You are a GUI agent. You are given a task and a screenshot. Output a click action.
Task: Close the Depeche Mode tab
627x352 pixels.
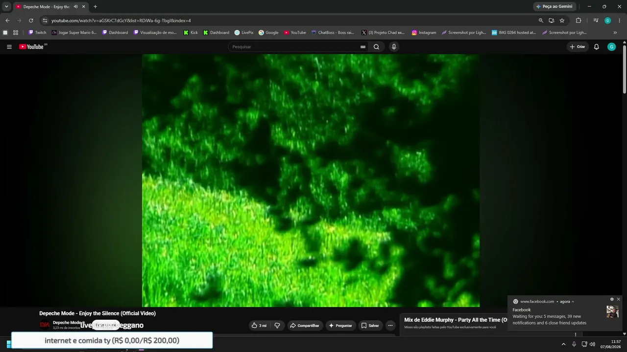[x=83, y=7]
